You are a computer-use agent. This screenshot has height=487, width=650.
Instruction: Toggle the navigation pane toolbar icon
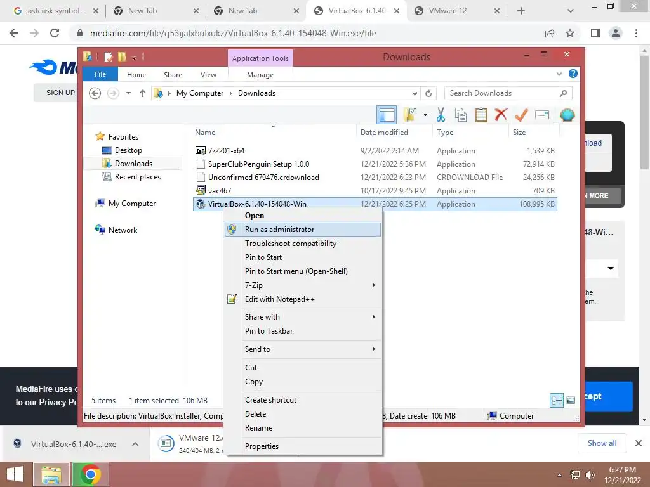click(x=387, y=115)
